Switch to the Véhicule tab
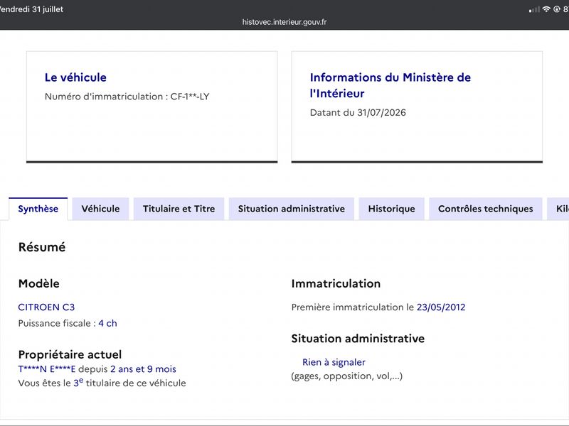This screenshot has width=569, height=426. tap(100, 209)
